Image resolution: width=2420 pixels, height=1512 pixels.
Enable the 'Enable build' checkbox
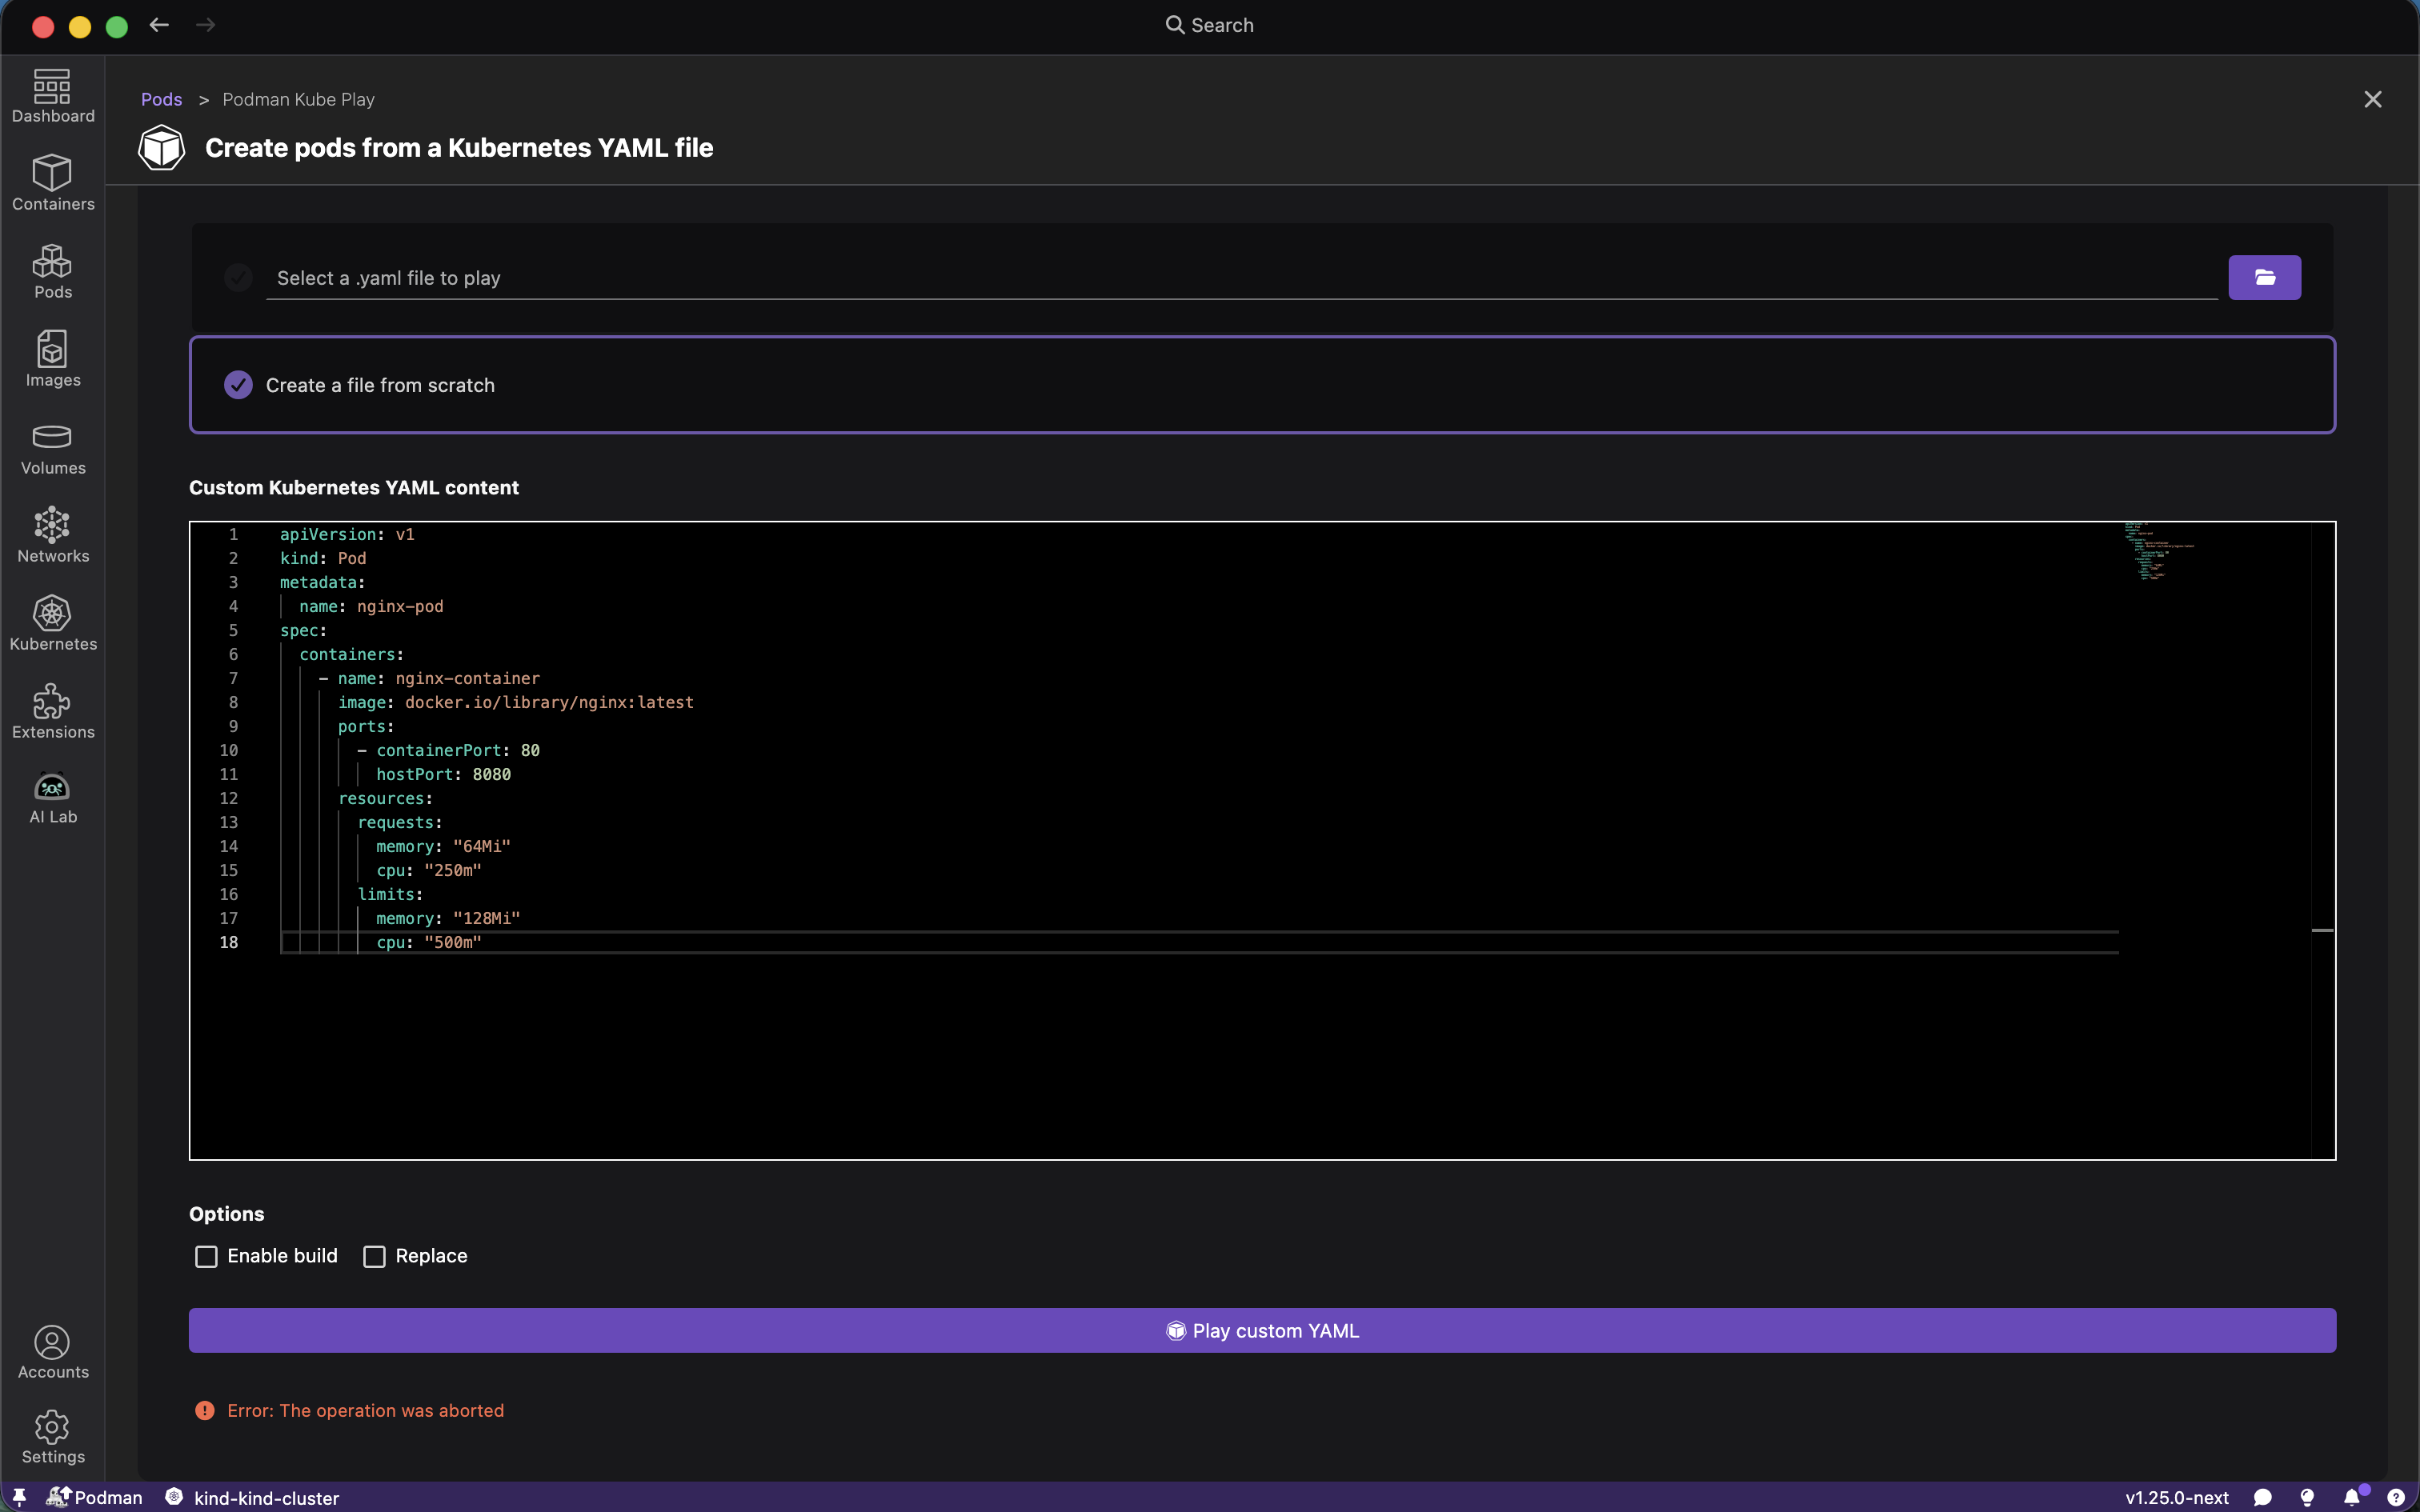coord(206,1256)
